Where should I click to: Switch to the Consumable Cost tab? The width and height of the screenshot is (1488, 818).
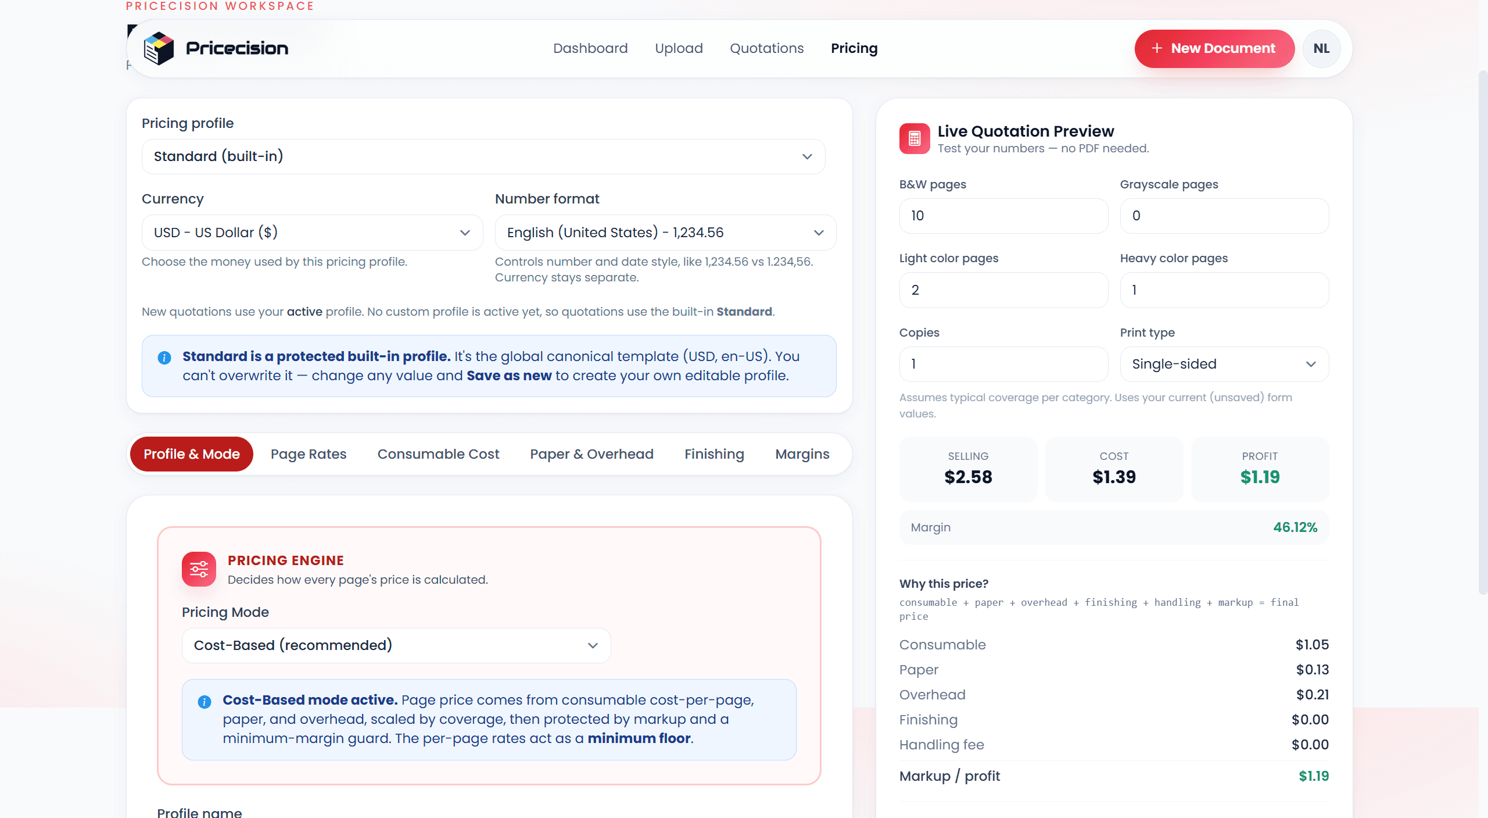[x=438, y=454]
